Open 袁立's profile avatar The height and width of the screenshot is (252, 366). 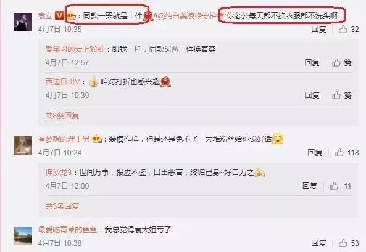point(23,22)
